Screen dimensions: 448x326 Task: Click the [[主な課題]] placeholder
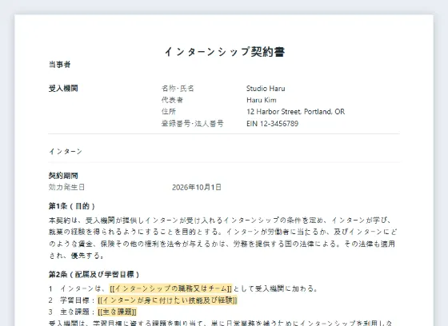(117, 312)
